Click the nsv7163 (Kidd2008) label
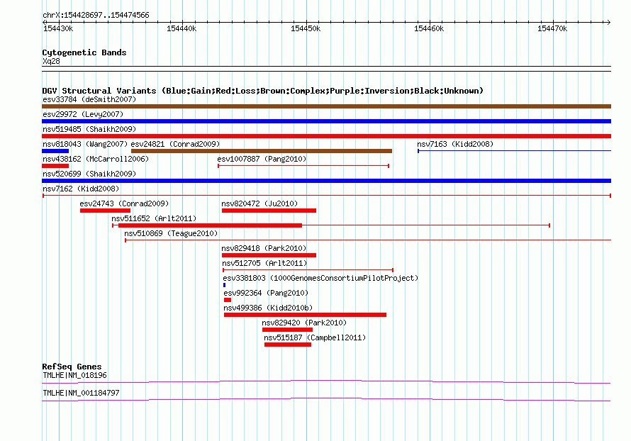 point(455,144)
